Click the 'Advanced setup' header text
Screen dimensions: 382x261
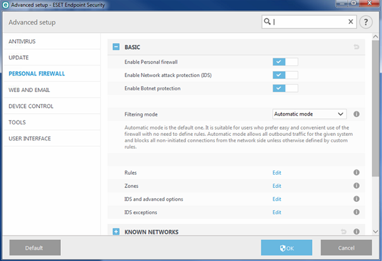point(32,22)
